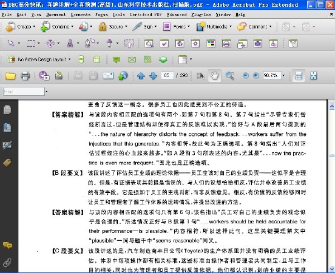Click the zoom in round button
Image resolution: width=335 pixels, height=273 pixels.
click(x=256, y=75)
